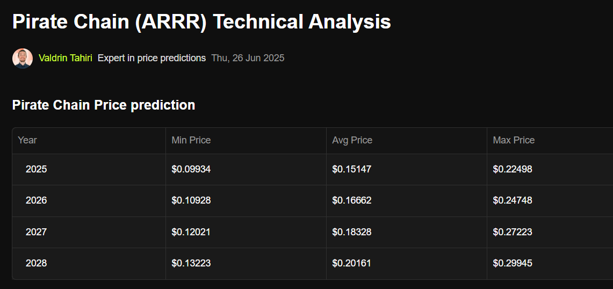Click the Pirate Chain Price prediction heading
This screenshot has height=289, width=613.
104,105
